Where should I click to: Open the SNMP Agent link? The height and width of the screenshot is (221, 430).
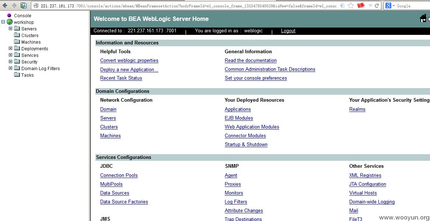tap(231, 175)
